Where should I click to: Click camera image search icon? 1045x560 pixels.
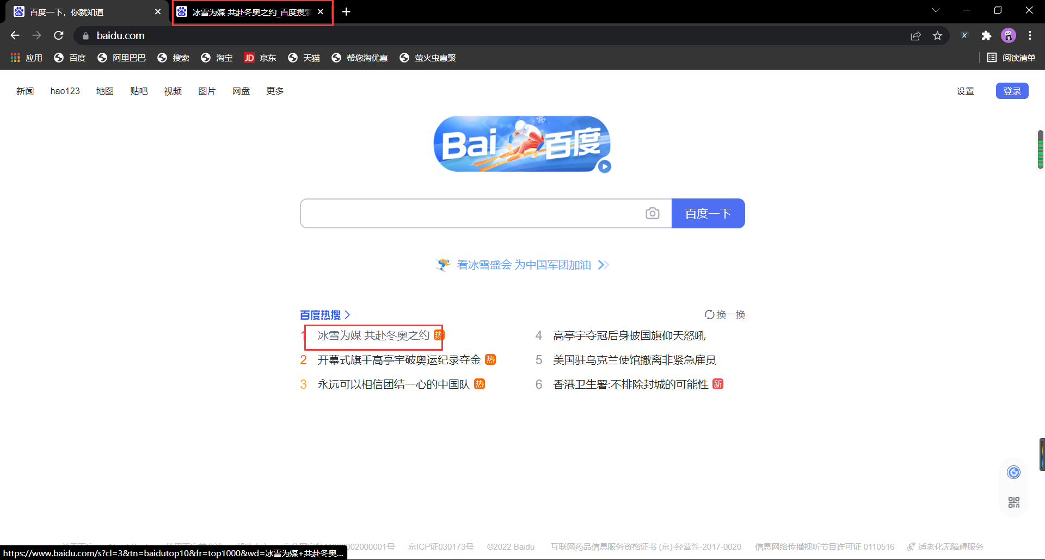(653, 213)
